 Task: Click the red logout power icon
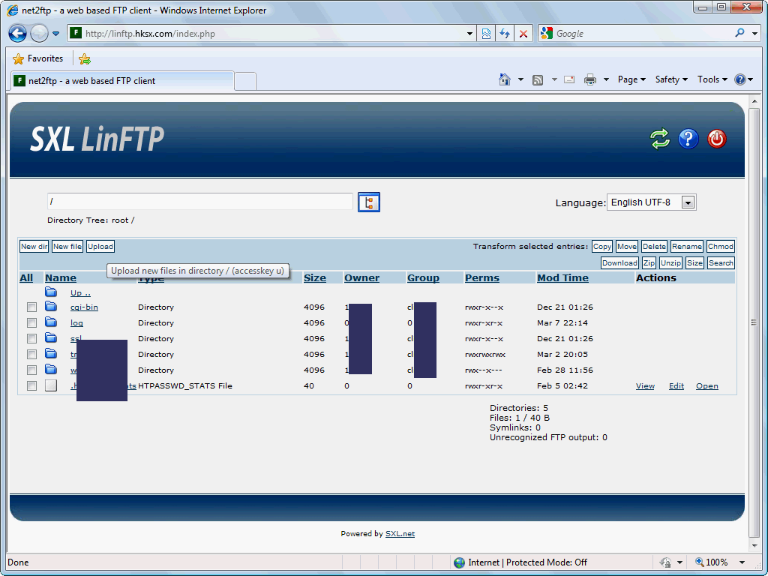click(x=716, y=139)
